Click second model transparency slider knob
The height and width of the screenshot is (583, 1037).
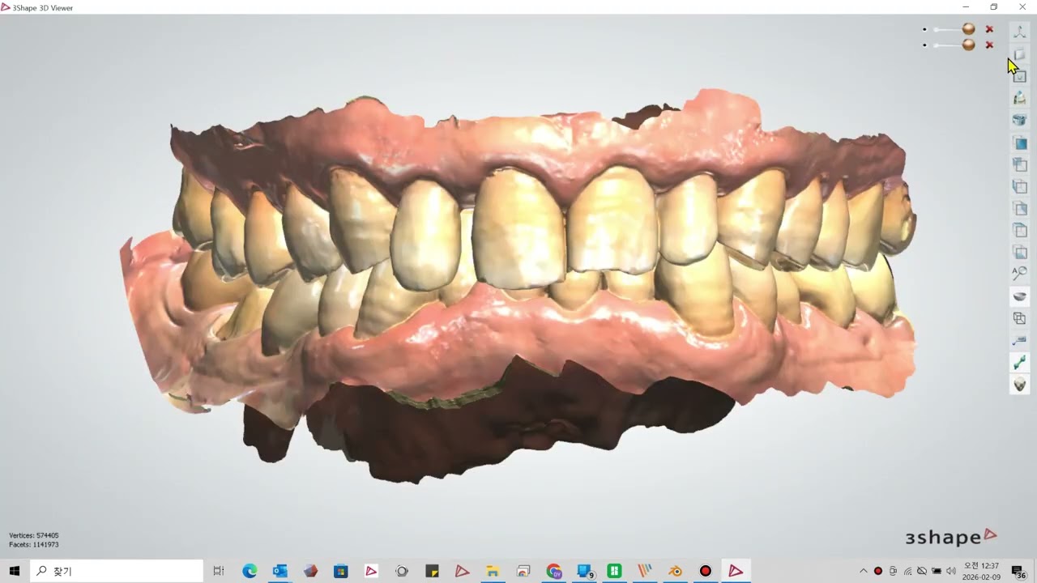968,45
